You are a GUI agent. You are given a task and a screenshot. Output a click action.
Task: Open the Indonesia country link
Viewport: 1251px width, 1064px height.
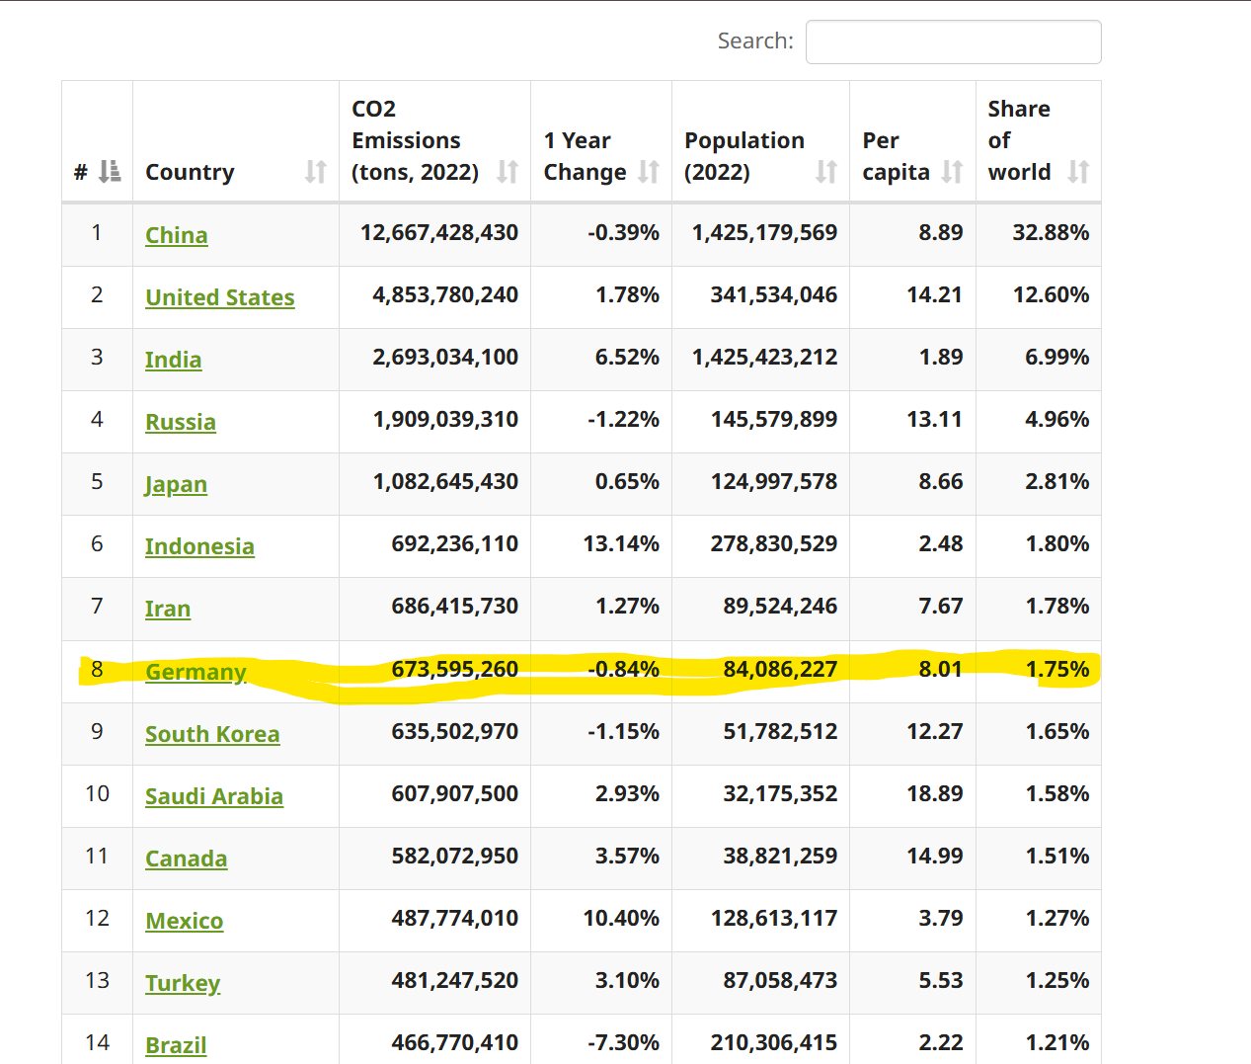click(x=199, y=546)
